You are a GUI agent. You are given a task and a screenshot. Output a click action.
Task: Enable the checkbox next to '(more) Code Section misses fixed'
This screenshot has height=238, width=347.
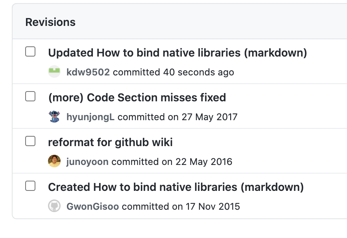pyautogui.click(x=30, y=96)
